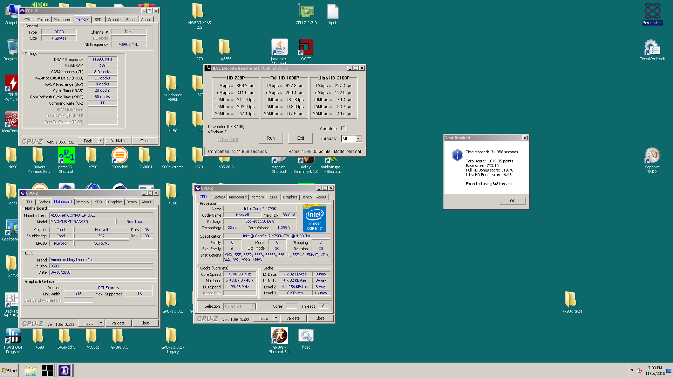This screenshot has width=673, height=378.
Task: Click the Start button
Action: (10, 370)
